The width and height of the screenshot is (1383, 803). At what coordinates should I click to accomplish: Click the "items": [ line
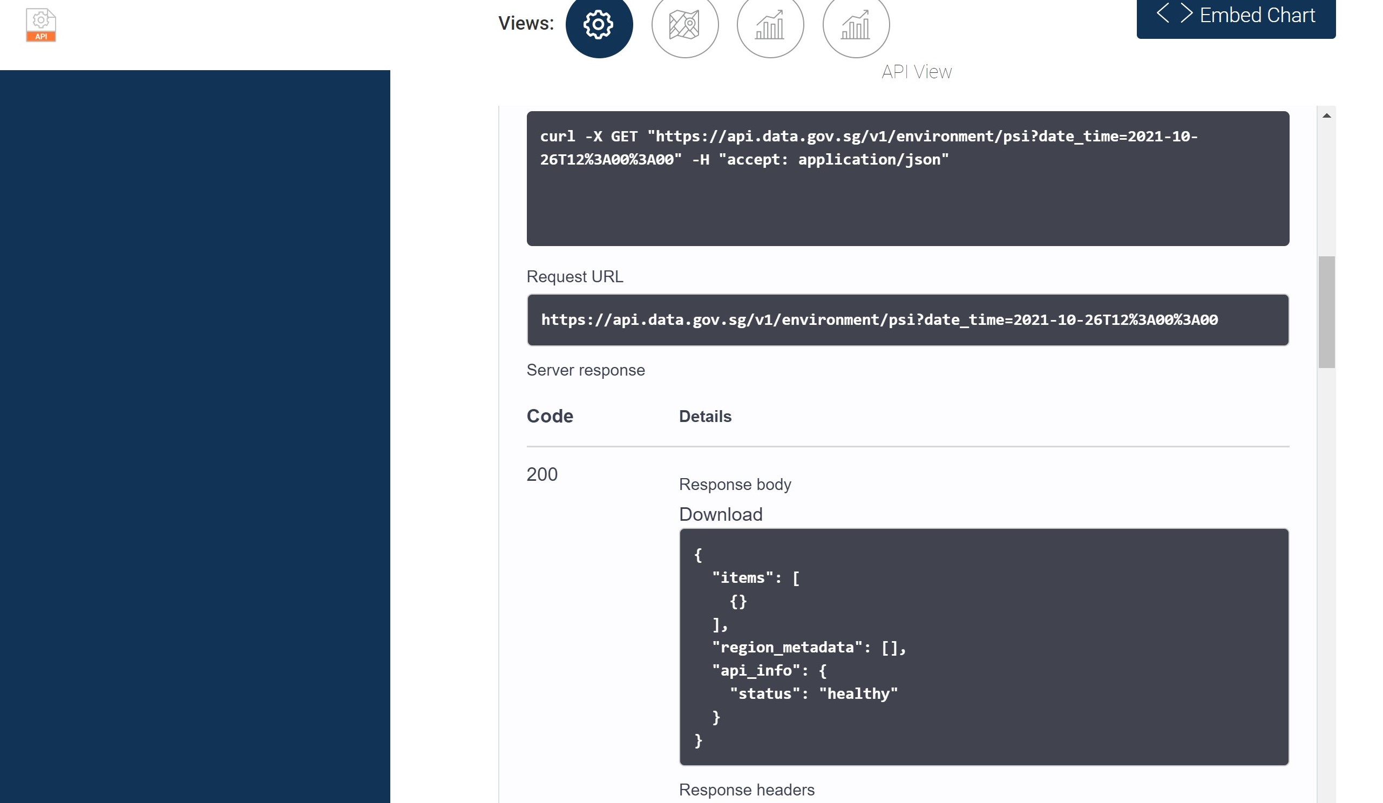pyautogui.click(x=756, y=578)
